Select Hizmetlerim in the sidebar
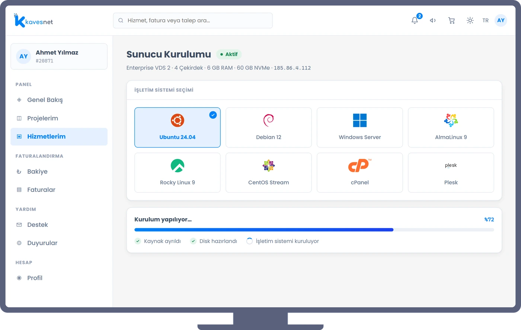Image resolution: width=521 pixels, height=330 pixels. 59,137
